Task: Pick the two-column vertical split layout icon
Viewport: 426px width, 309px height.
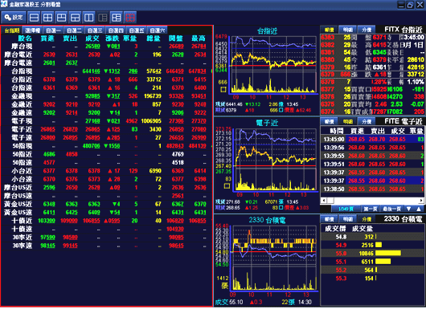Action: click(89, 18)
